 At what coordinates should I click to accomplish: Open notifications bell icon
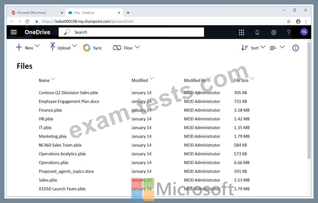pos(257,32)
